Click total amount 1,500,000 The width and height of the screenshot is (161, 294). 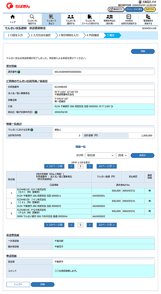click(147, 136)
